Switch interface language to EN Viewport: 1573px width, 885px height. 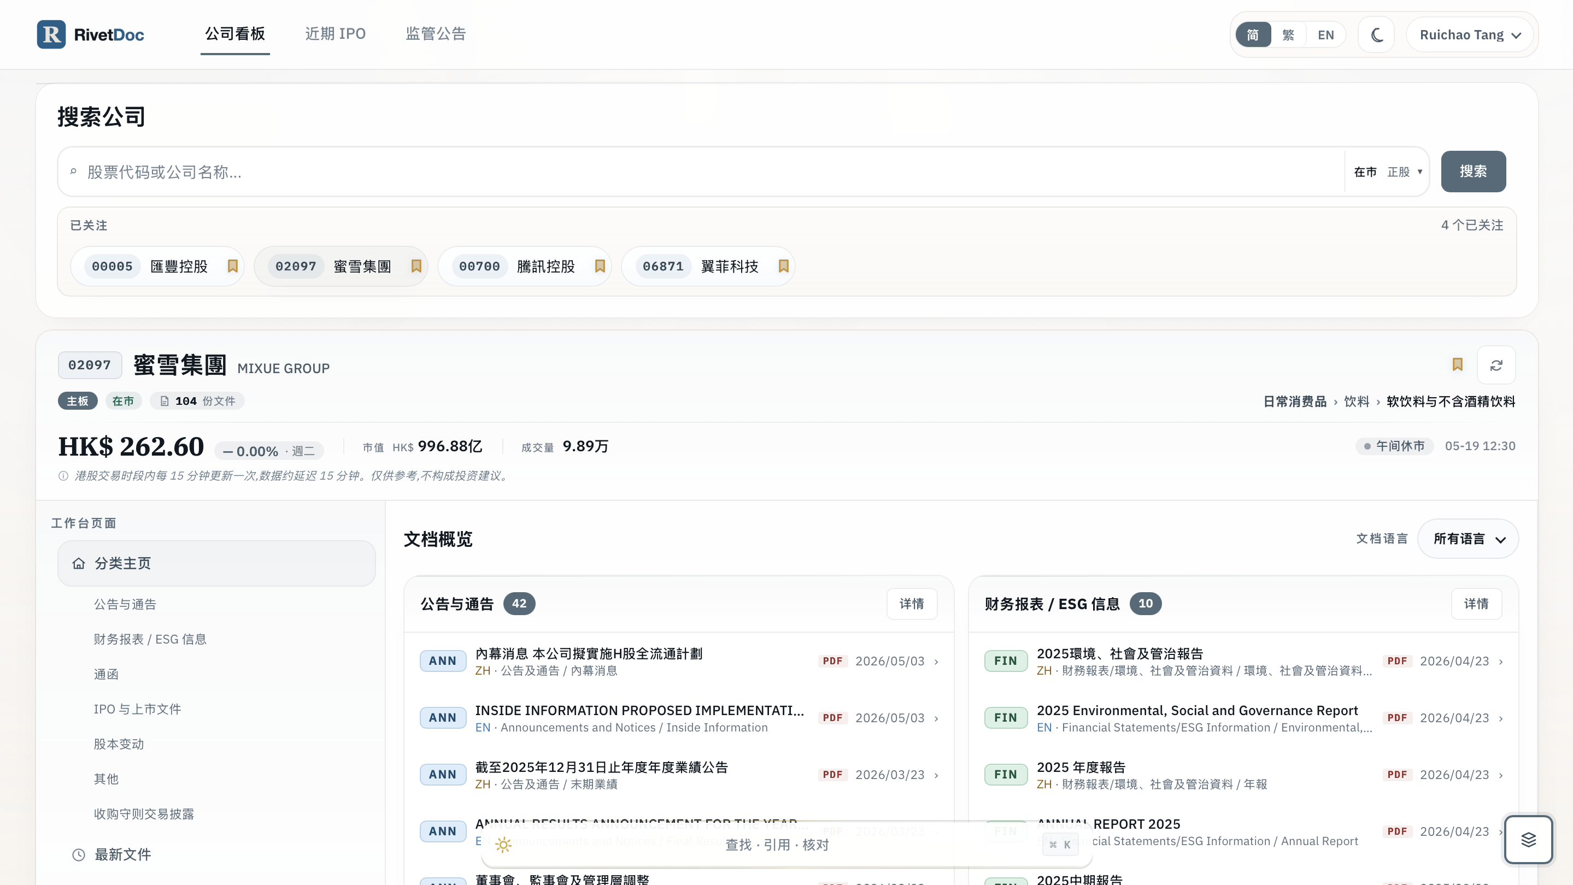[x=1326, y=35]
